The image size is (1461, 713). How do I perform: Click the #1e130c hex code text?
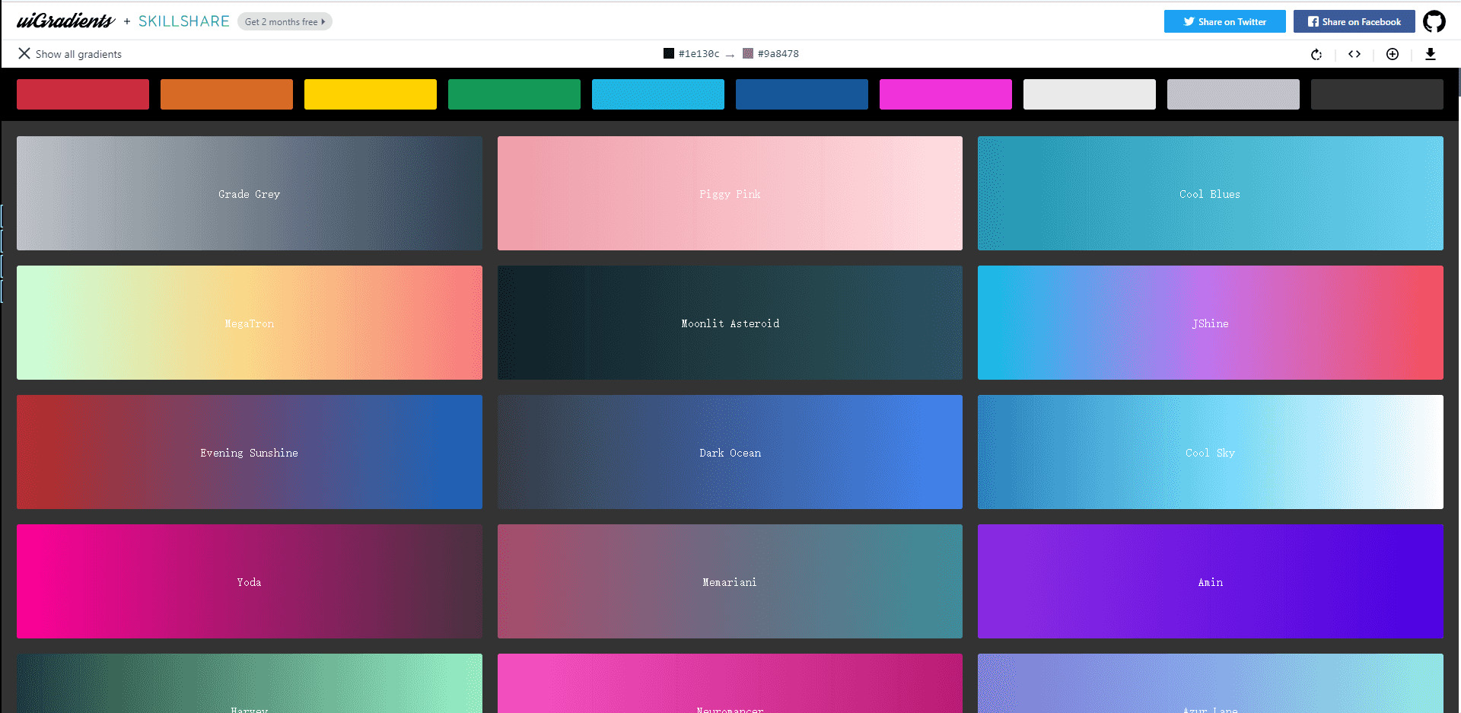[699, 54]
